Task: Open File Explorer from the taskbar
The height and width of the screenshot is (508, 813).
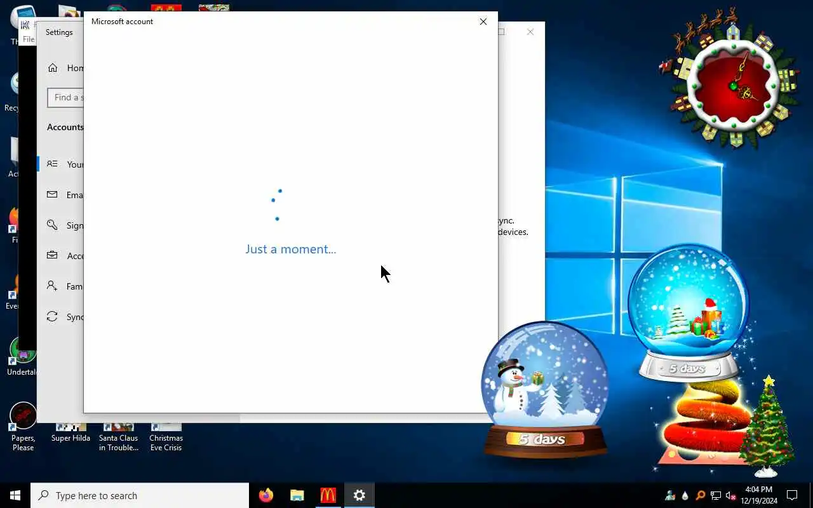Action: (x=297, y=495)
